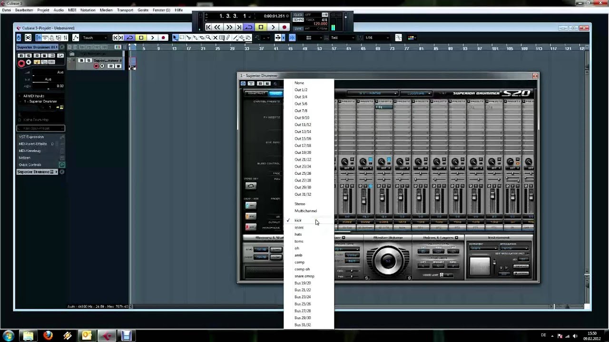Click Record in the transport panel
This screenshot has width=609, height=342.
pos(284,27)
